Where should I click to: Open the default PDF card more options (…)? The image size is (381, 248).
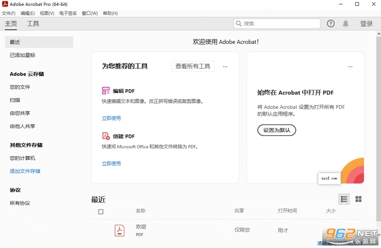[350, 66]
